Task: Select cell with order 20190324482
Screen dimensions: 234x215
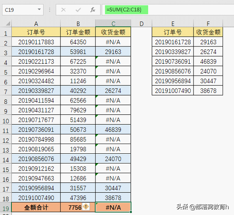Action: tap(36, 81)
